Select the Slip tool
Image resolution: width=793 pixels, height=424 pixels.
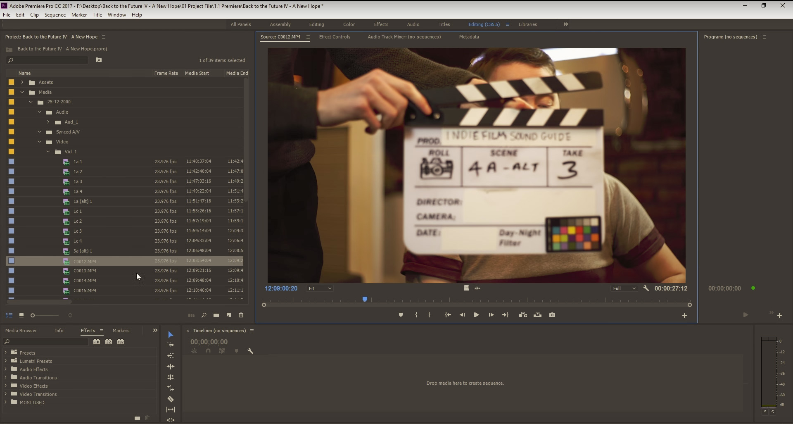[x=171, y=410]
